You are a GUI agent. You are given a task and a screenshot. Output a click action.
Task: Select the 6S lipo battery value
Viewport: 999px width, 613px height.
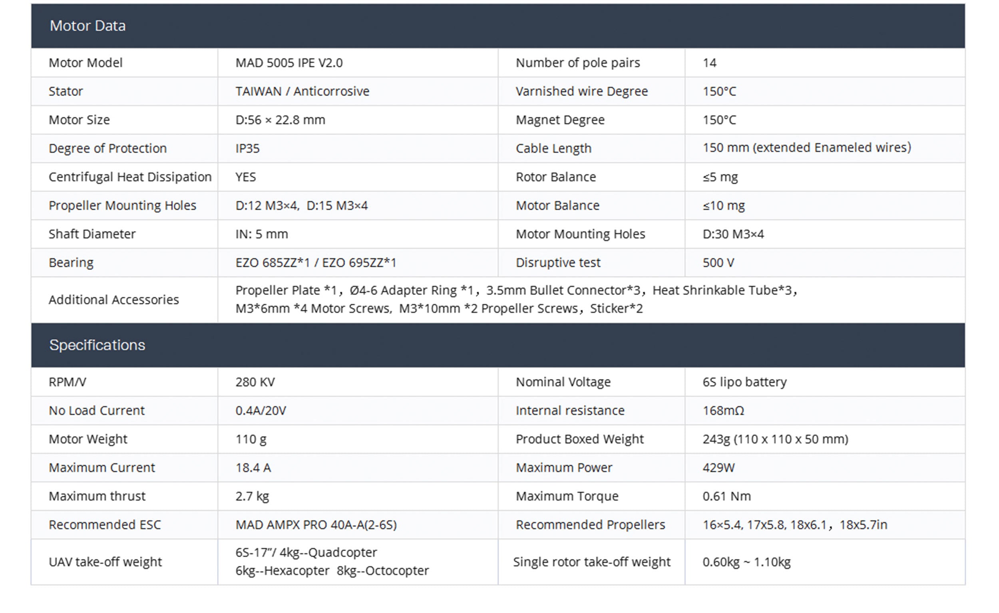coord(744,382)
